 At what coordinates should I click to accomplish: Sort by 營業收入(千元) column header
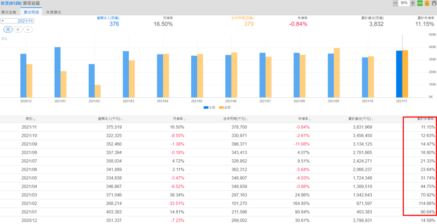coord(110,119)
